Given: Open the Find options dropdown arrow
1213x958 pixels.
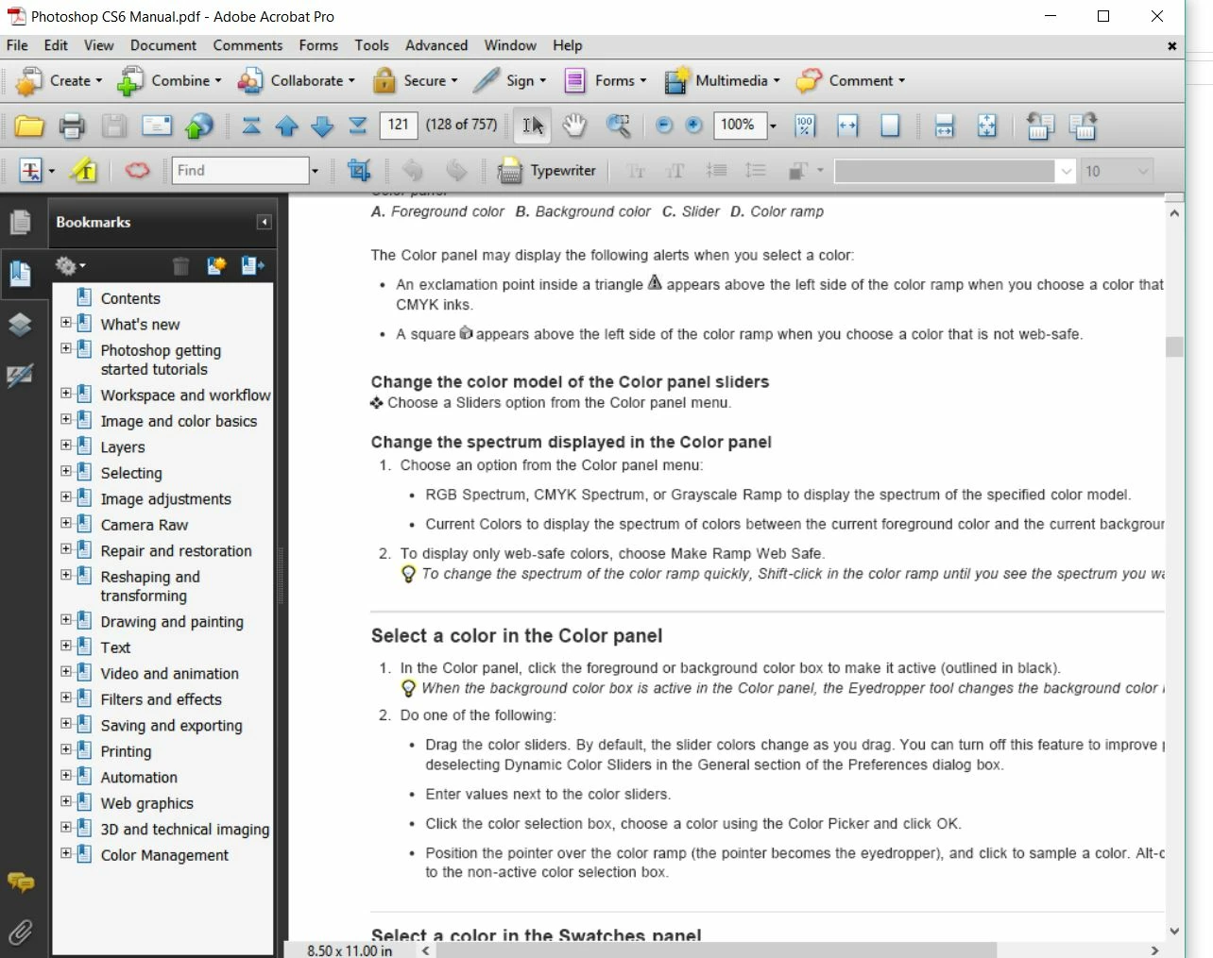Looking at the screenshot, I should point(315,171).
